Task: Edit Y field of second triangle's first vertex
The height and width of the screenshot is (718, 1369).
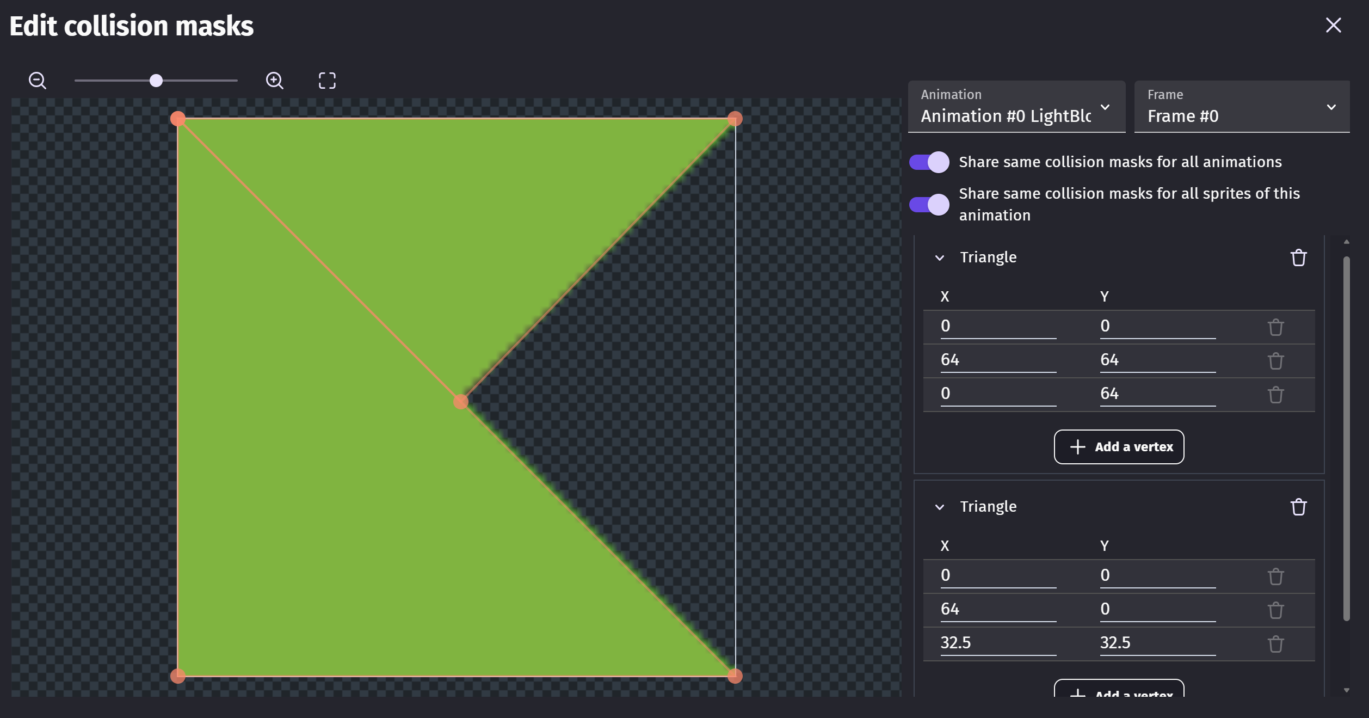Action: coord(1158,575)
